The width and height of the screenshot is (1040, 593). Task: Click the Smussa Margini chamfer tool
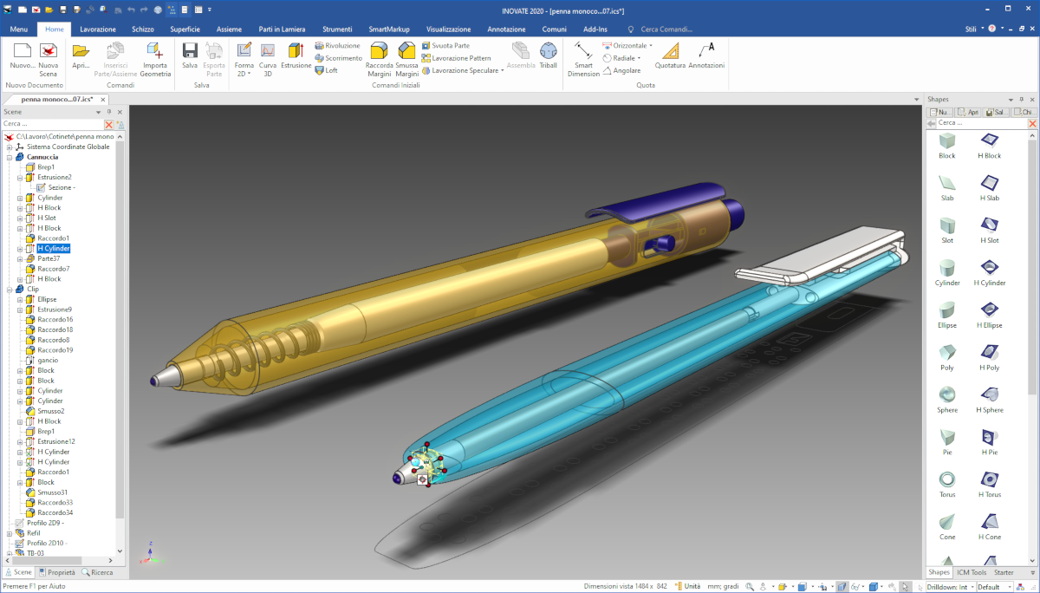coord(406,57)
